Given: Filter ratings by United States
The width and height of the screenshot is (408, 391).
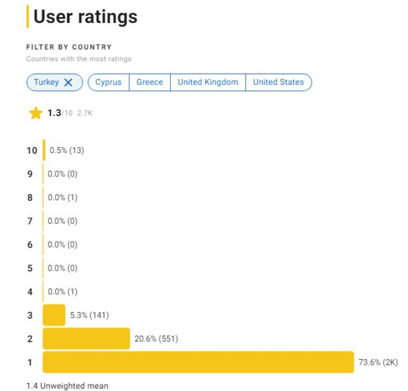Looking at the screenshot, I should [279, 82].
